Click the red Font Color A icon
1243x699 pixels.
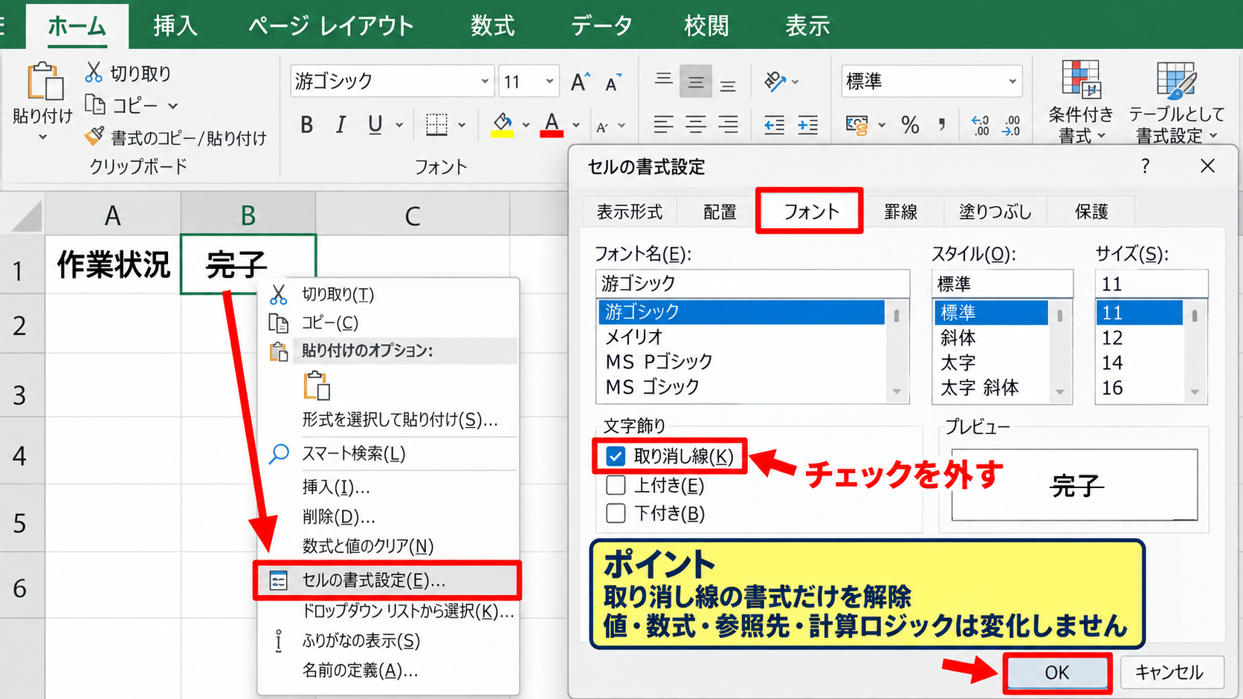click(x=552, y=125)
